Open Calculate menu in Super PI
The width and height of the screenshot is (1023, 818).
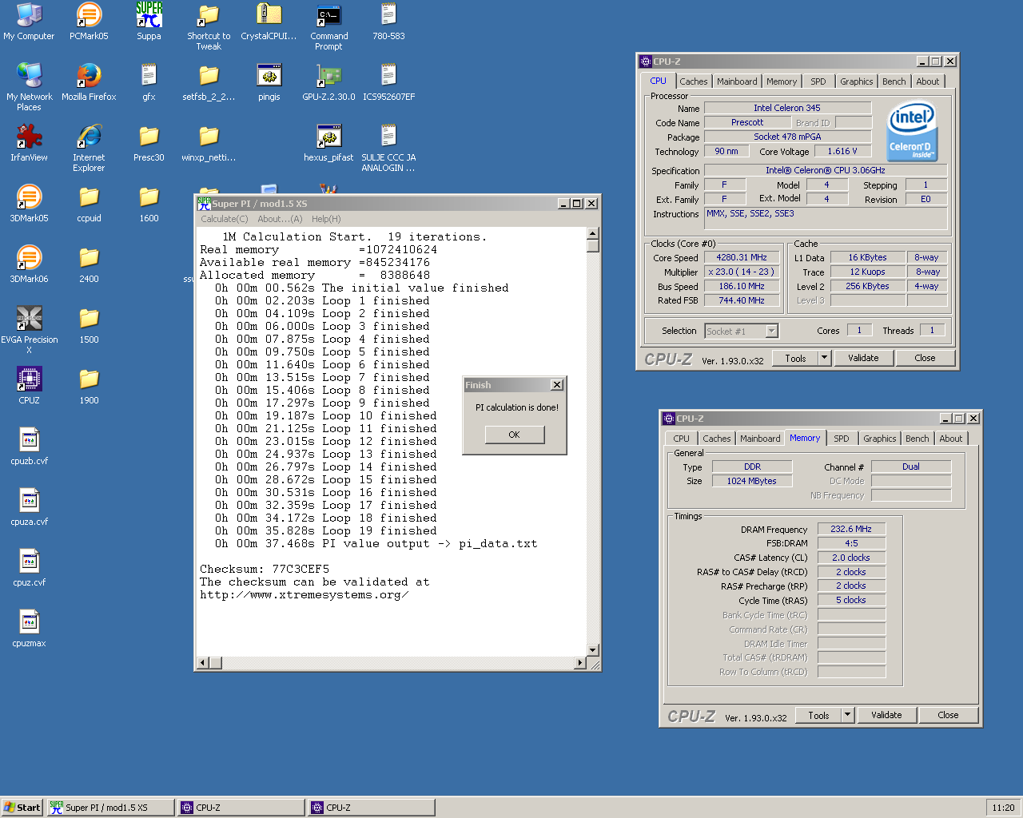click(x=224, y=219)
